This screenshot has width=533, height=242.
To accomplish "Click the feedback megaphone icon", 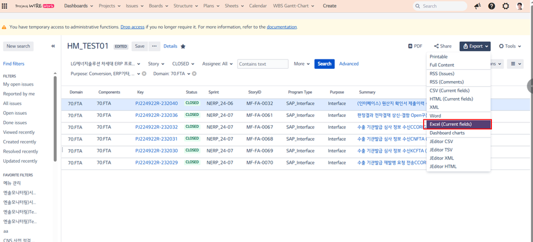I will (477, 6).
